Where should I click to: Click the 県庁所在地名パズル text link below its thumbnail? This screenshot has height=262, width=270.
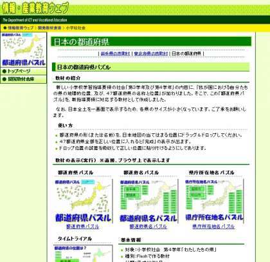(213, 227)
